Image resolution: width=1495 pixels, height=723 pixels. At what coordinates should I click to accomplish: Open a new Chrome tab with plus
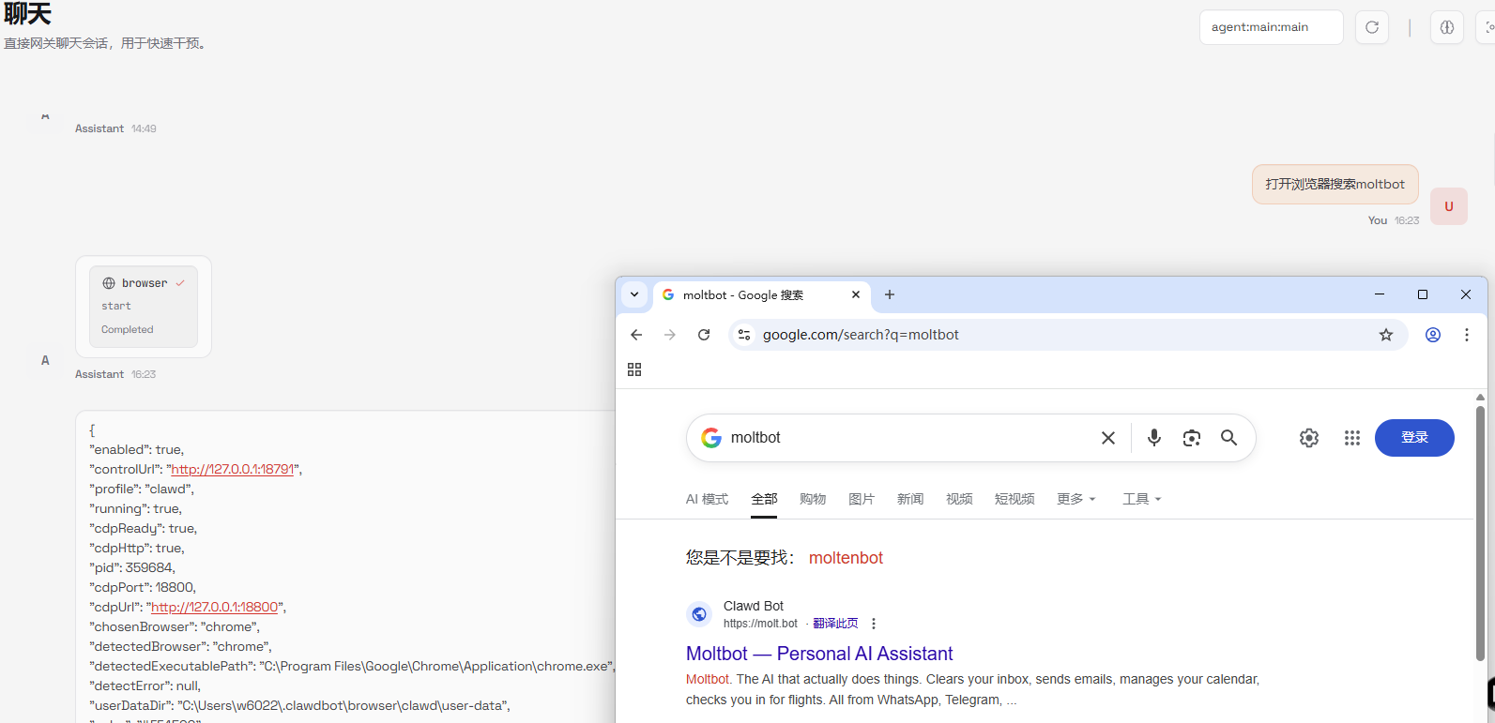890,294
